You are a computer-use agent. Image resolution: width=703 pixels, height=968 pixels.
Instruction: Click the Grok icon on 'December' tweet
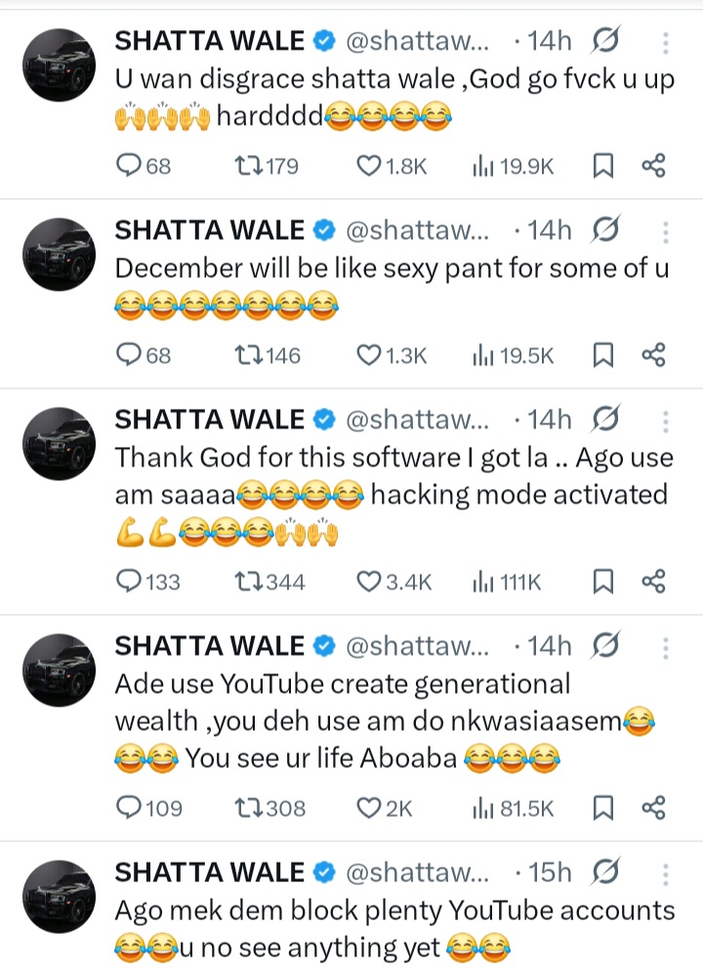(x=605, y=230)
